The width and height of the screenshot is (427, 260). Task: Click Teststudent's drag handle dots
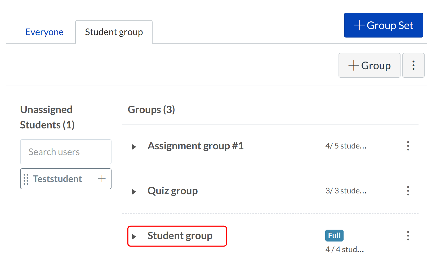[x=26, y=179]
